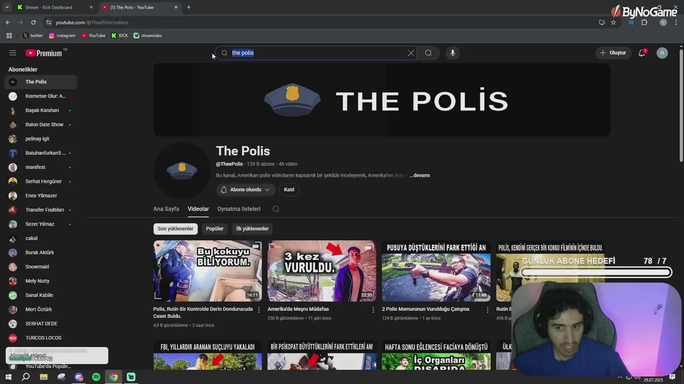Open The Polis subscription in sidebar
This screenshot has width=684, height=384.
tap(41, 82)
